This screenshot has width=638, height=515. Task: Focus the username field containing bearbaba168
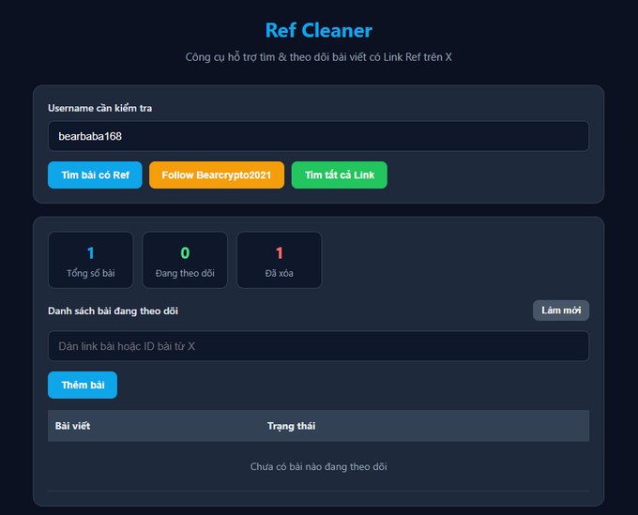(x=318, y=136)
